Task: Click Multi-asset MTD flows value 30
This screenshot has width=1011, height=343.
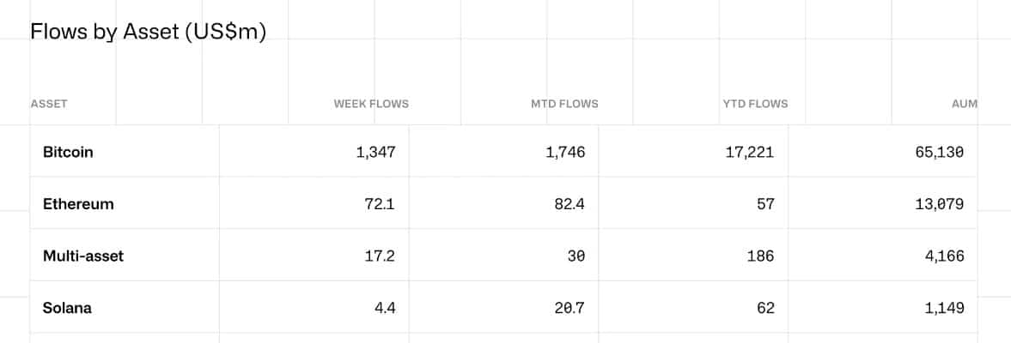Action: pyautogui.click(x=576, y=256)
